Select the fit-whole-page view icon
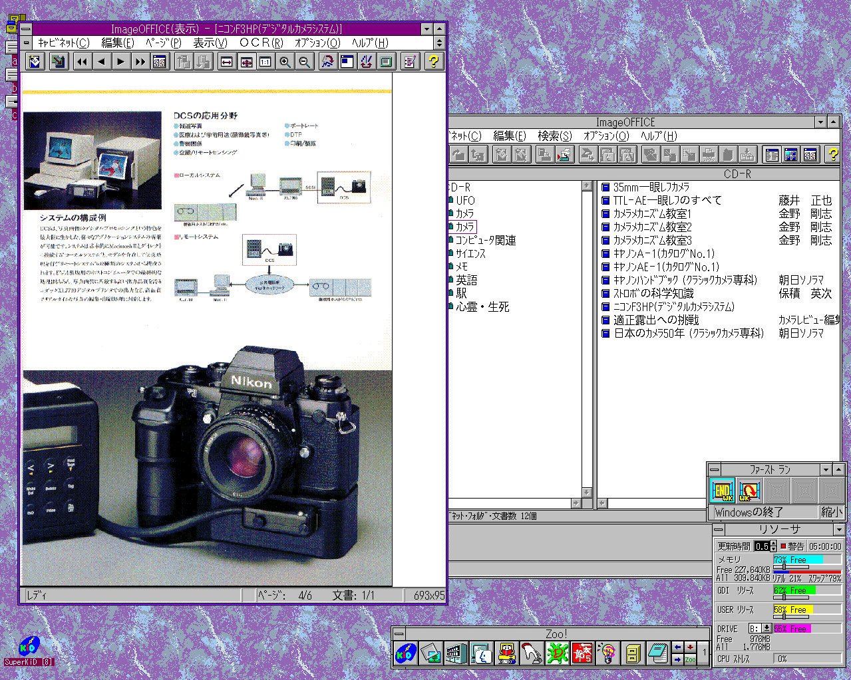This screenshot has height=680, width=851. [x=246, y=62]
